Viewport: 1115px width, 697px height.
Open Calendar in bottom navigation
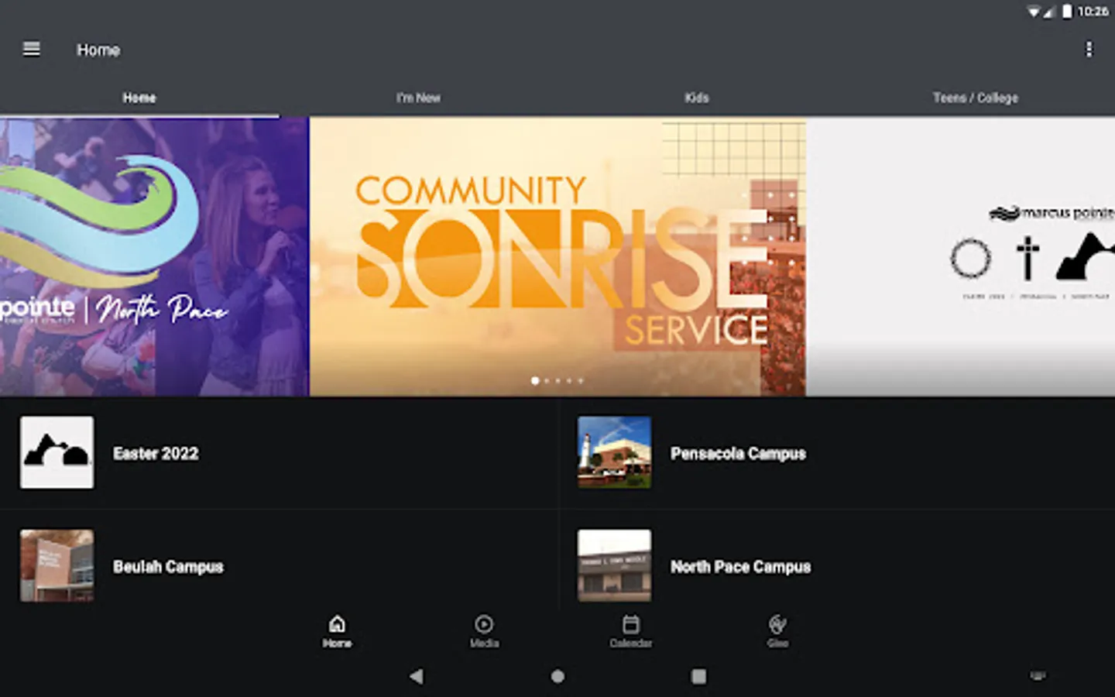[630, 631]
